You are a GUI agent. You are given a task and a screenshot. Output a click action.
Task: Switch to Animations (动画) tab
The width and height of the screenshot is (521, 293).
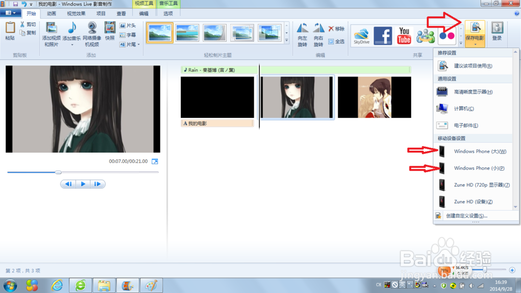coord(52,14)
